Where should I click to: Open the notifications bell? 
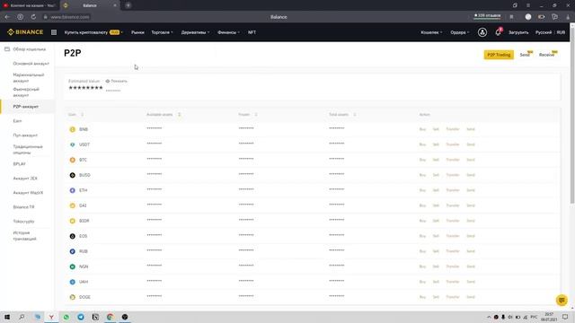coord(498,32)
